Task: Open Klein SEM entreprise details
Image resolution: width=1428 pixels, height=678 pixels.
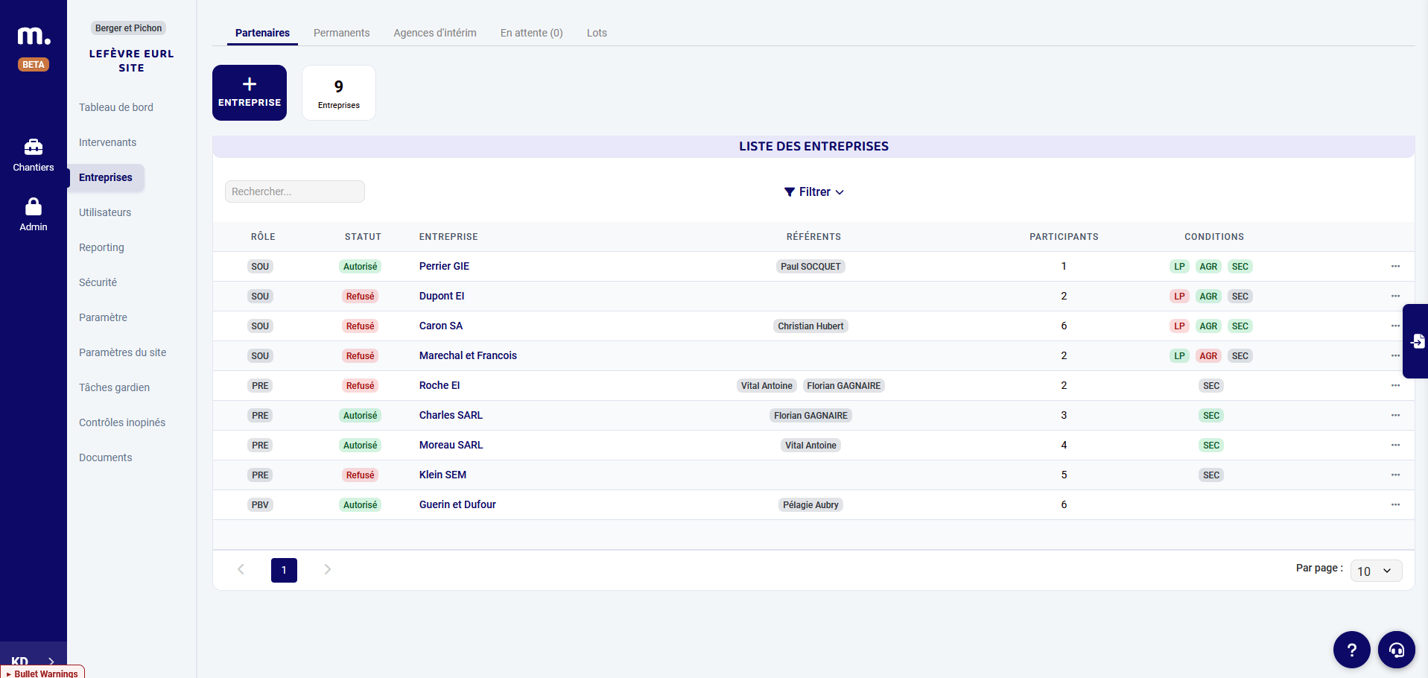Action: pyautogui.click(x=442, y=475)
